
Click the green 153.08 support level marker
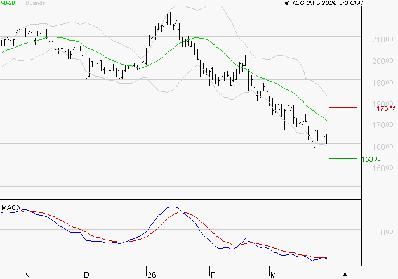343,159
